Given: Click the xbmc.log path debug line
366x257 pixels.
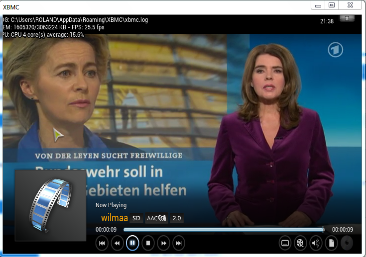Looking at the screenshot, I should point(75,20).
